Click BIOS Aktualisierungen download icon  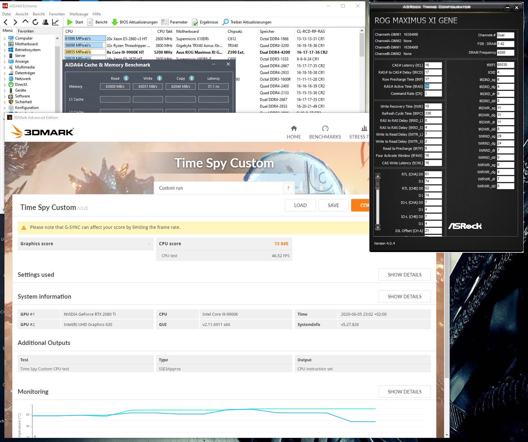[x=115, y=22]
